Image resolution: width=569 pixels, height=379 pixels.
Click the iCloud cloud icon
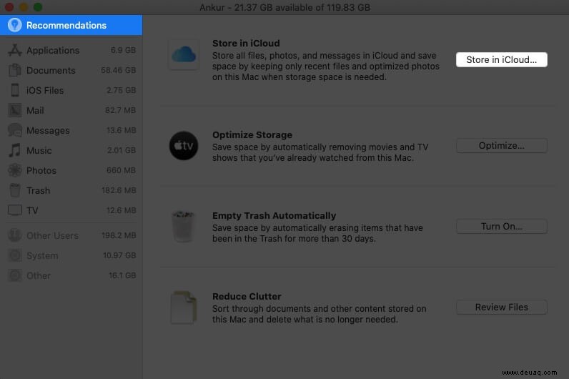tap(184, 54)
